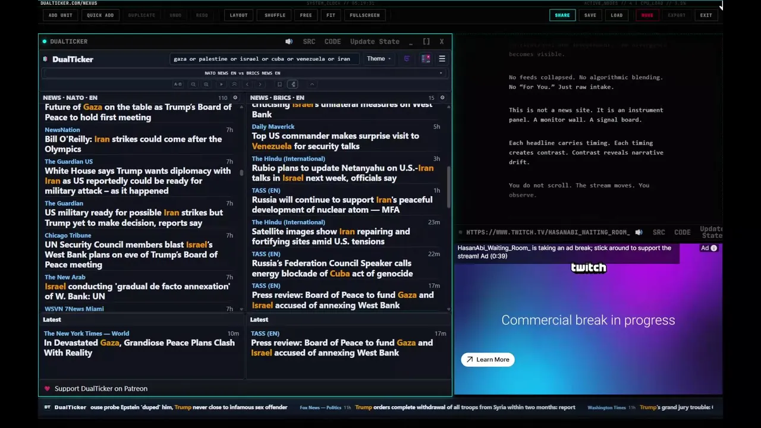The height and width of the screenshot is (428, 761).
Task: Click the SAVE button
Action: click(590, 15)
